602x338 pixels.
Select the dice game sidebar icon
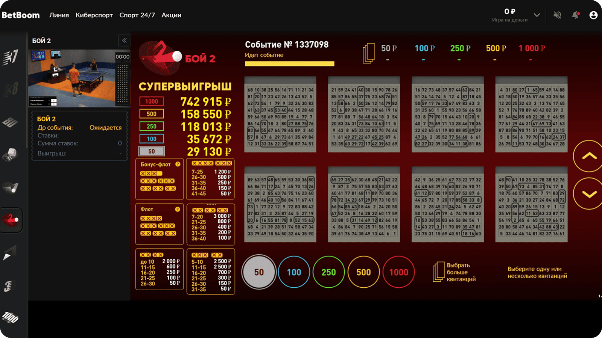pyautogui.click(x=11, y=155)
